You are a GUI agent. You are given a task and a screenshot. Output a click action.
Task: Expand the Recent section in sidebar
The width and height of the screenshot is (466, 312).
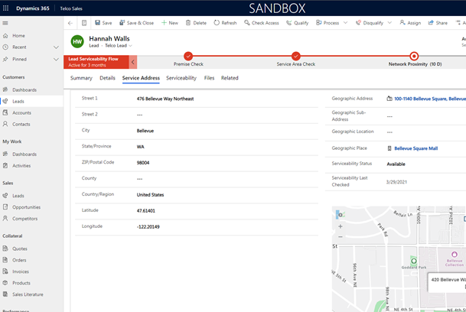click(56, 47)
